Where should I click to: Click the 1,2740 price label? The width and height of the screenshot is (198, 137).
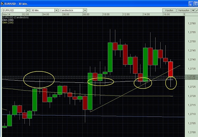click(x=192, y=60)
